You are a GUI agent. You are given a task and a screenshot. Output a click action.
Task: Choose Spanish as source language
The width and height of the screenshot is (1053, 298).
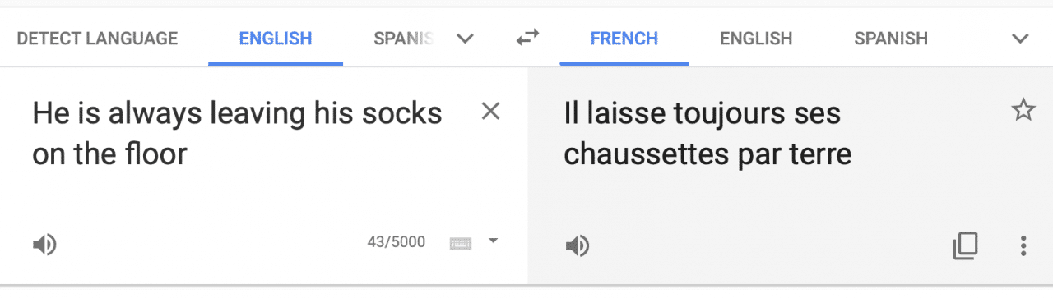pos(403,38)
